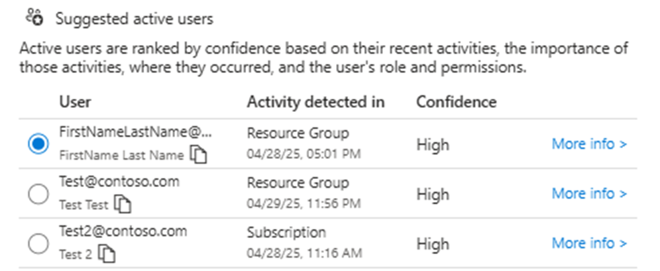Copy the FirstName Last Name display name
This screenshot has height=271, width=660.
(199, 155)
